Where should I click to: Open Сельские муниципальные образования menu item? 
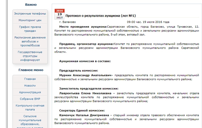pos(30,120)
